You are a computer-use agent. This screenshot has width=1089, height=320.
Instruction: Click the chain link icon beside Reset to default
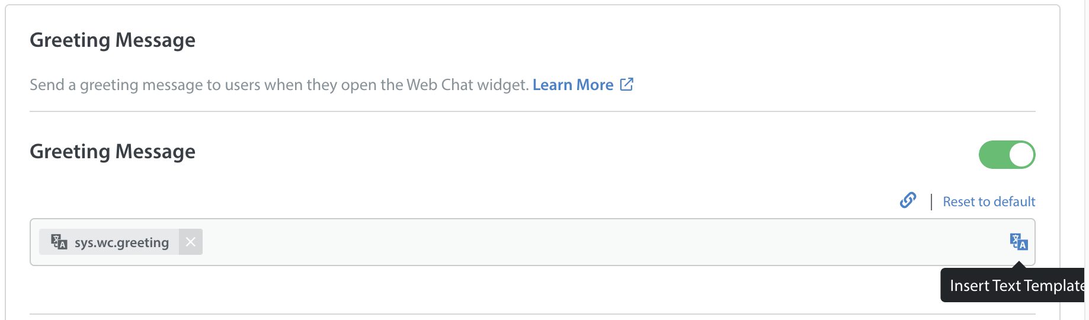(908, 201)
